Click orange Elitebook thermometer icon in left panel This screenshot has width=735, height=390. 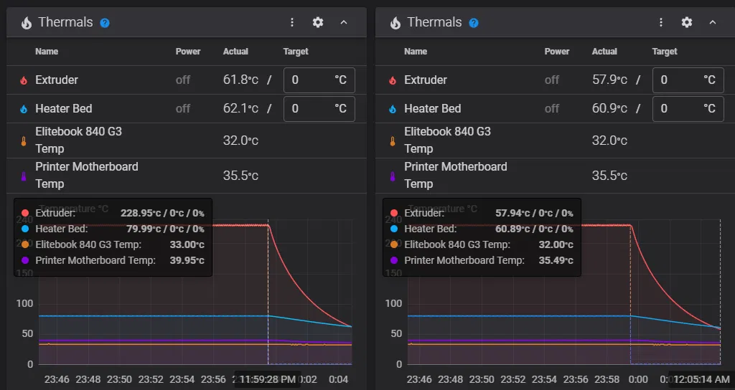coord(24,141)
